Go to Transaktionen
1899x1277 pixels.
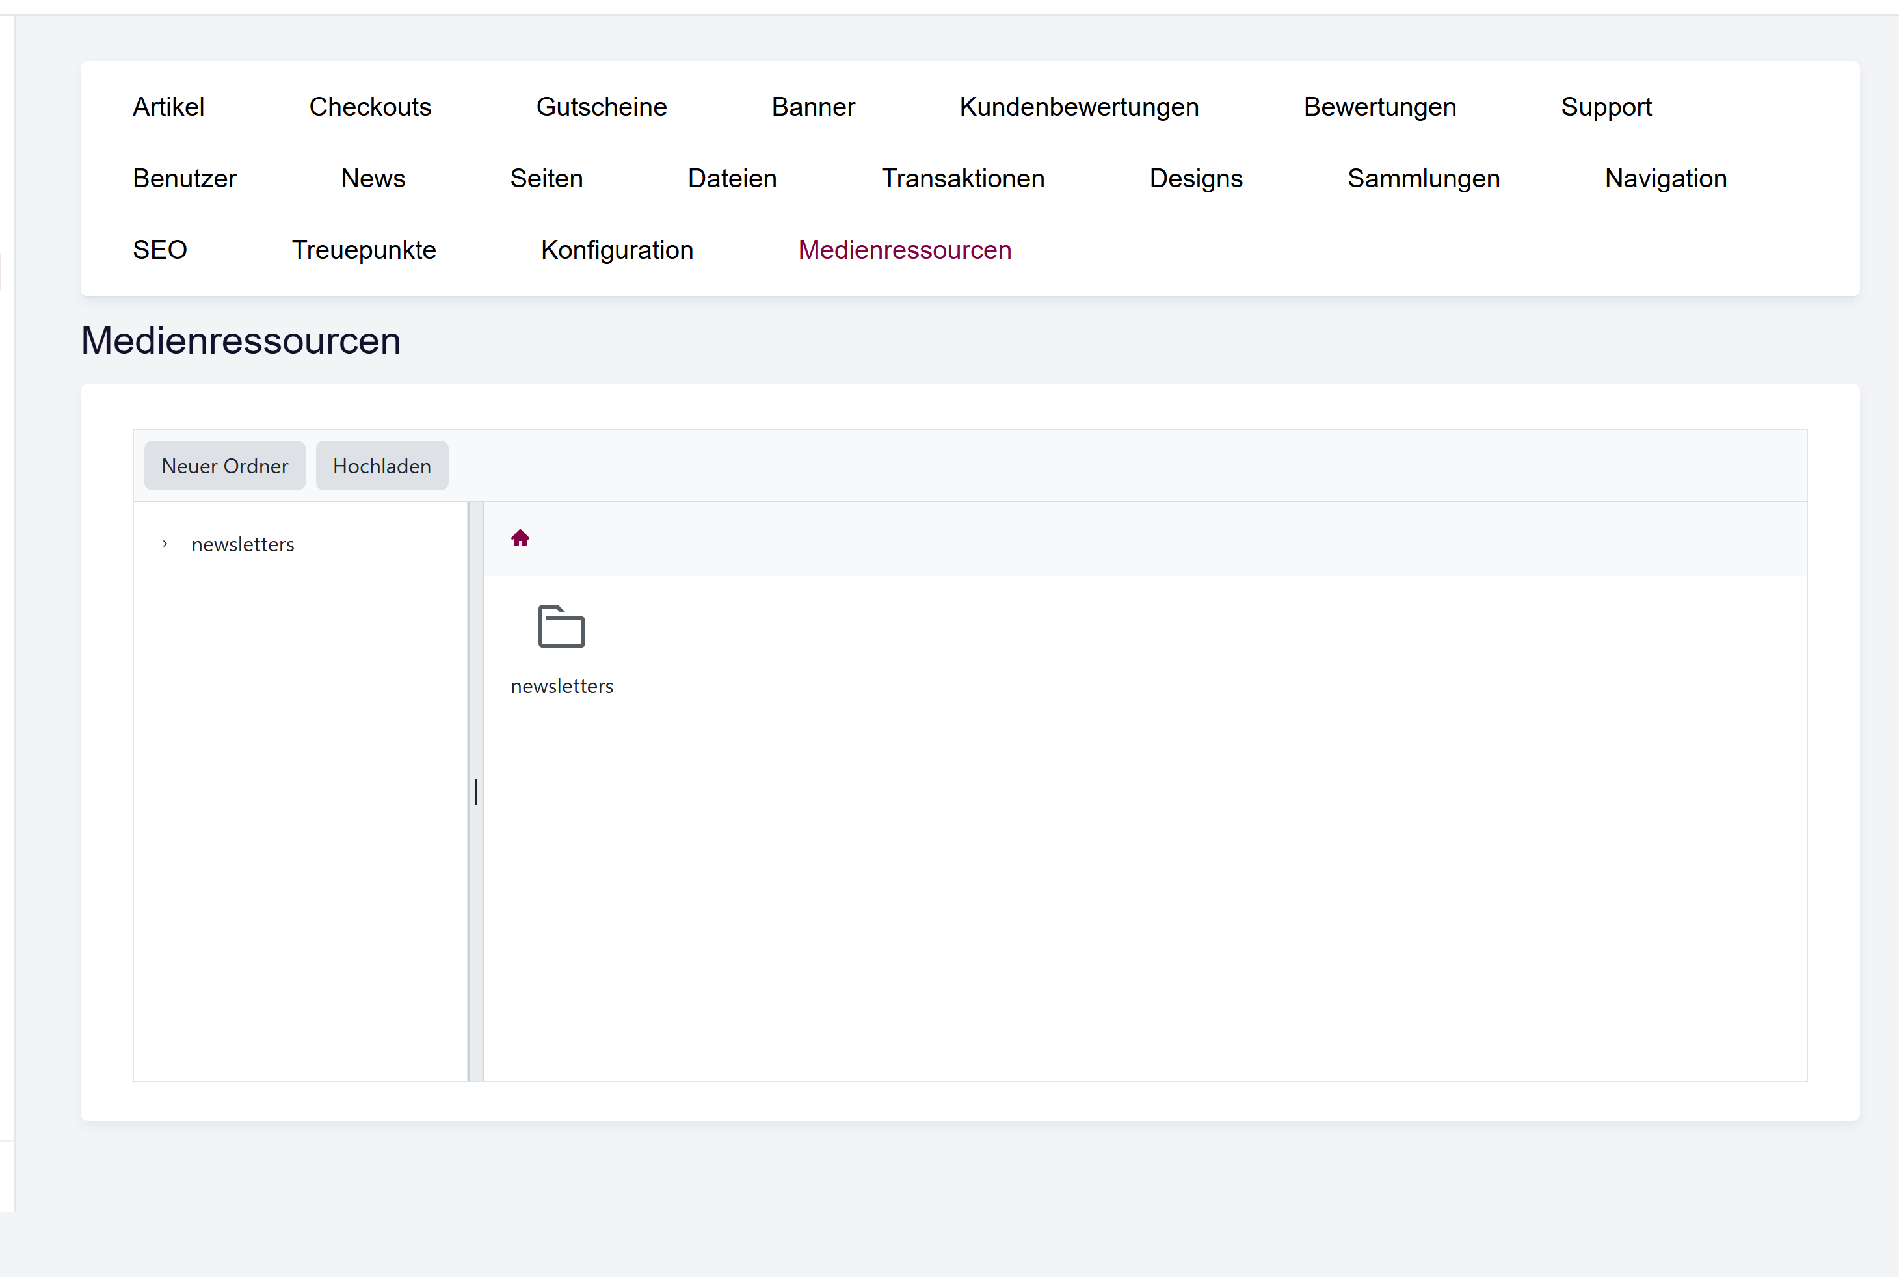[x=963, y=178]
